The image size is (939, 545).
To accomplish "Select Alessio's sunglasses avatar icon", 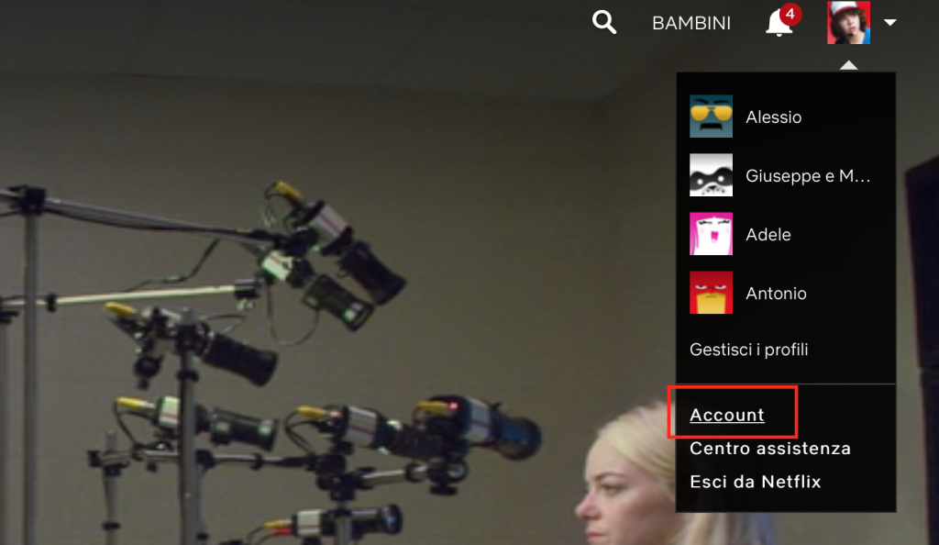I will click(x=711, y=117).
